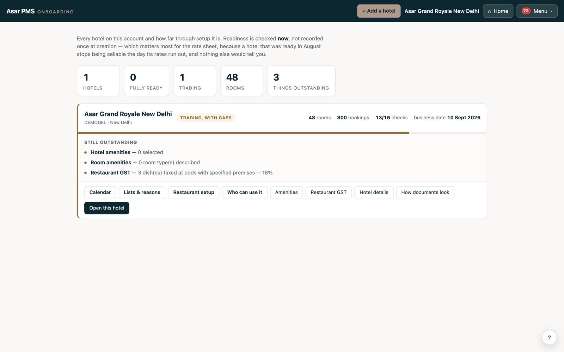Click the 13/16 checks figure
Viewport: 564px width, 352px height.
pyautogui.click(x=391, y=118)
